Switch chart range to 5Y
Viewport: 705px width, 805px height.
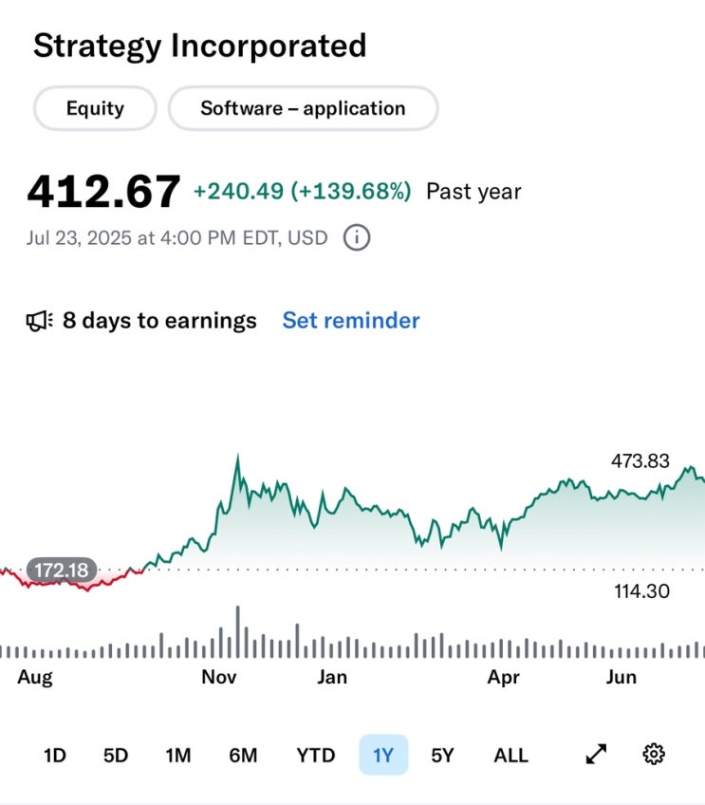click(x=442, y=756)
